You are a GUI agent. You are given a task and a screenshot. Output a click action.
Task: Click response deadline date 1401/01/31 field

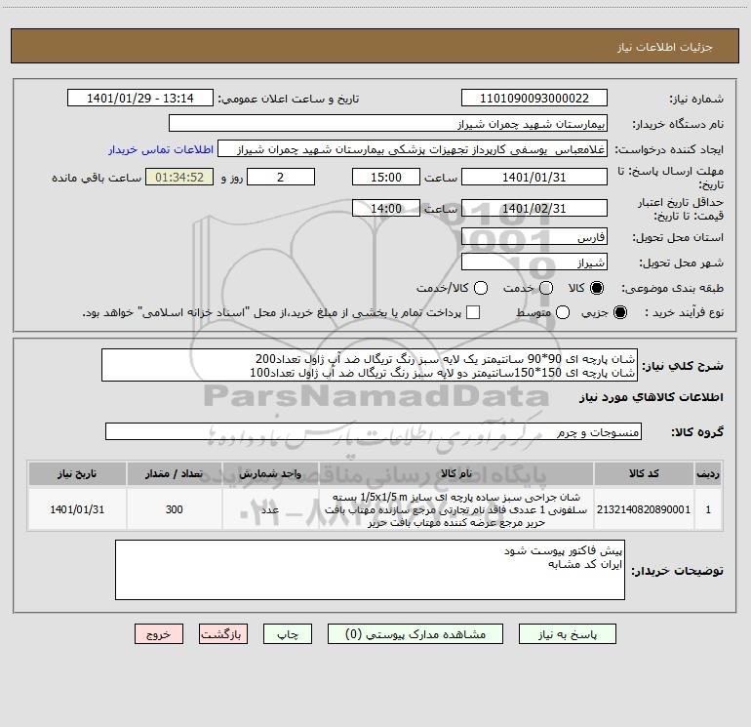point(534,177)
